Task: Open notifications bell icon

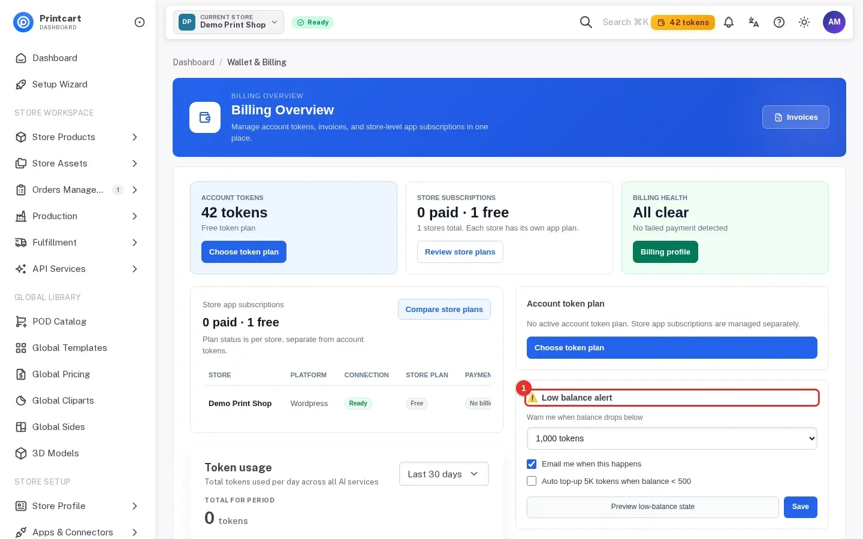Action: [729, 22]
